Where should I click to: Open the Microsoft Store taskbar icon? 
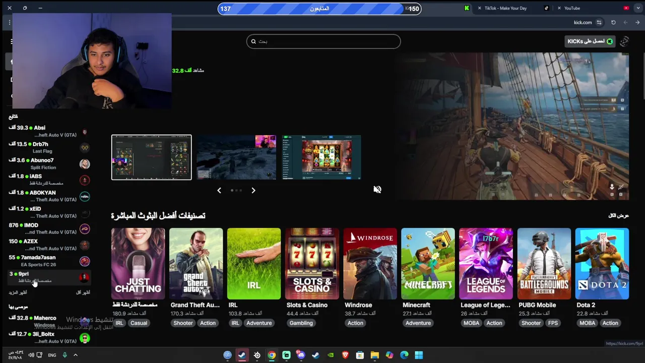(x=360, y=355)
